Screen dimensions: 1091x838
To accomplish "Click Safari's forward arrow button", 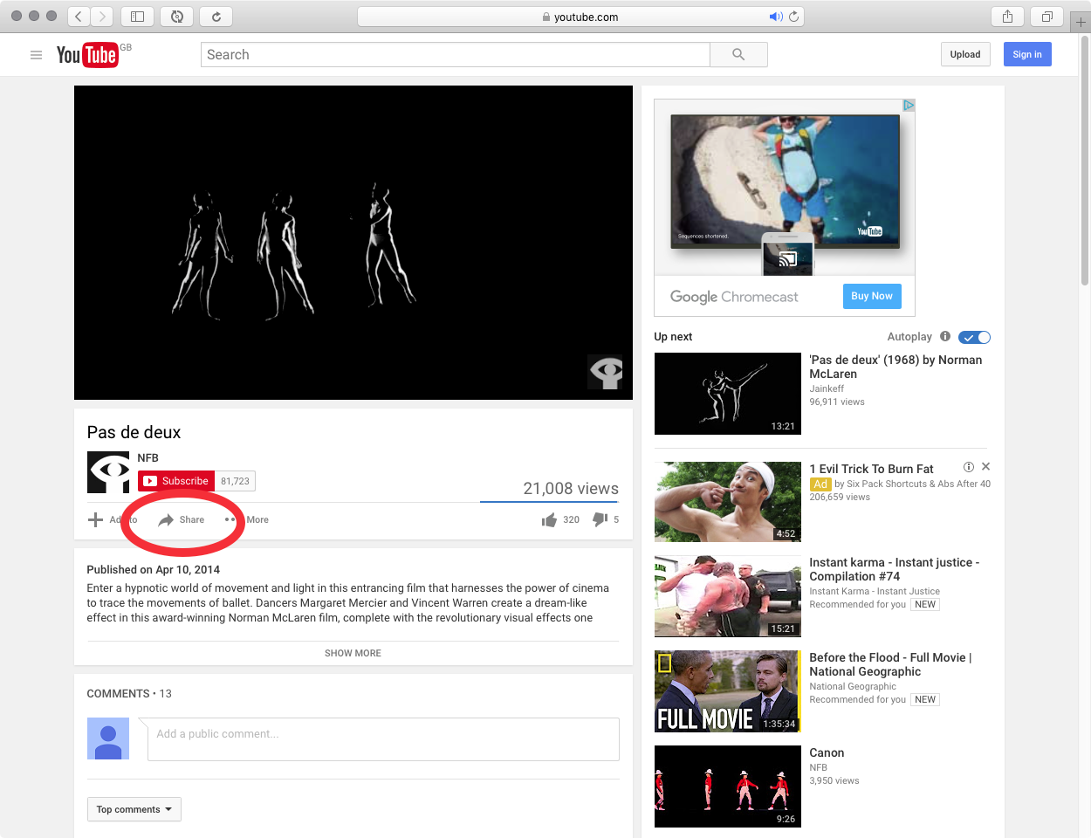I will pos(103,17).
